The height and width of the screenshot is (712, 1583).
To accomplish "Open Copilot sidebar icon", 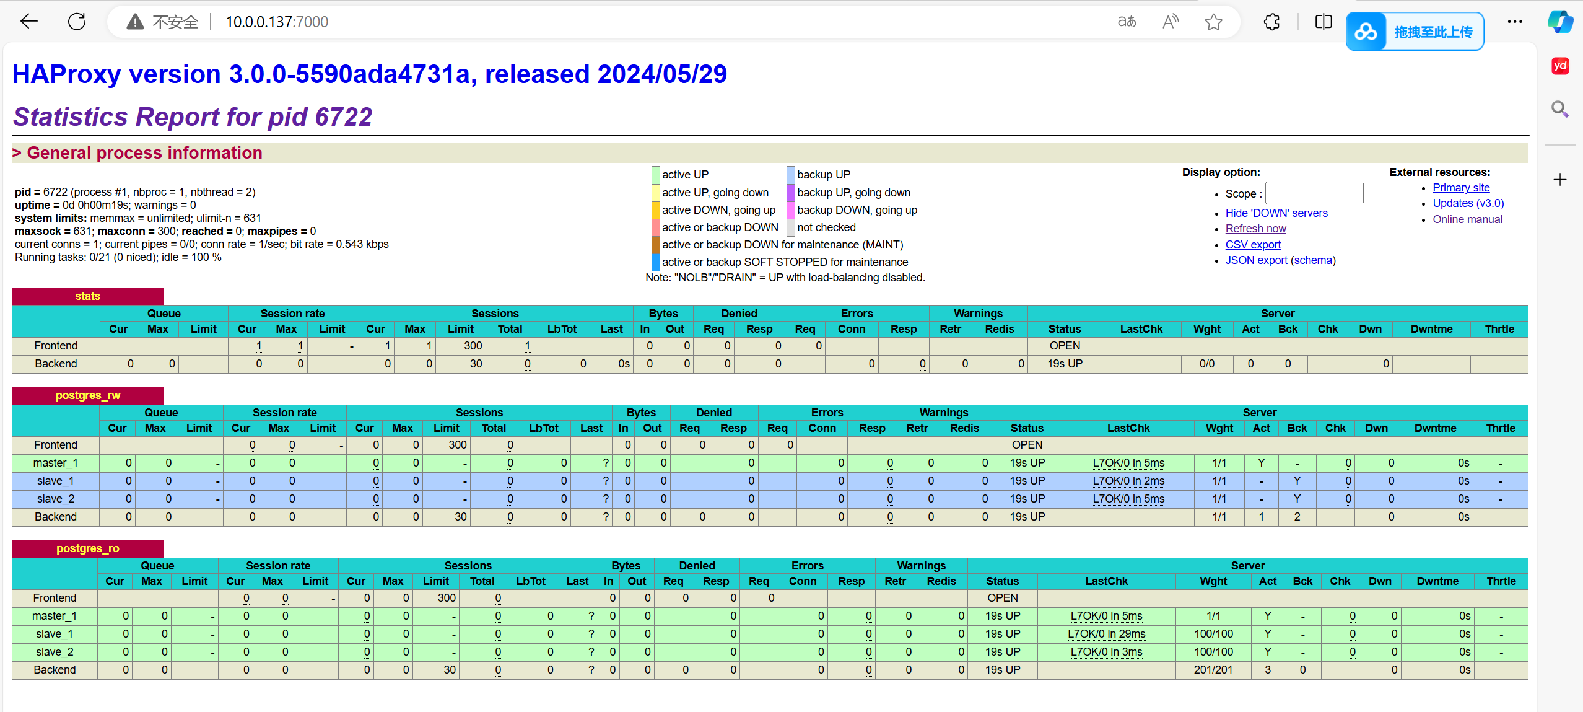I will pyautogui.click(x=1559, y=22).
